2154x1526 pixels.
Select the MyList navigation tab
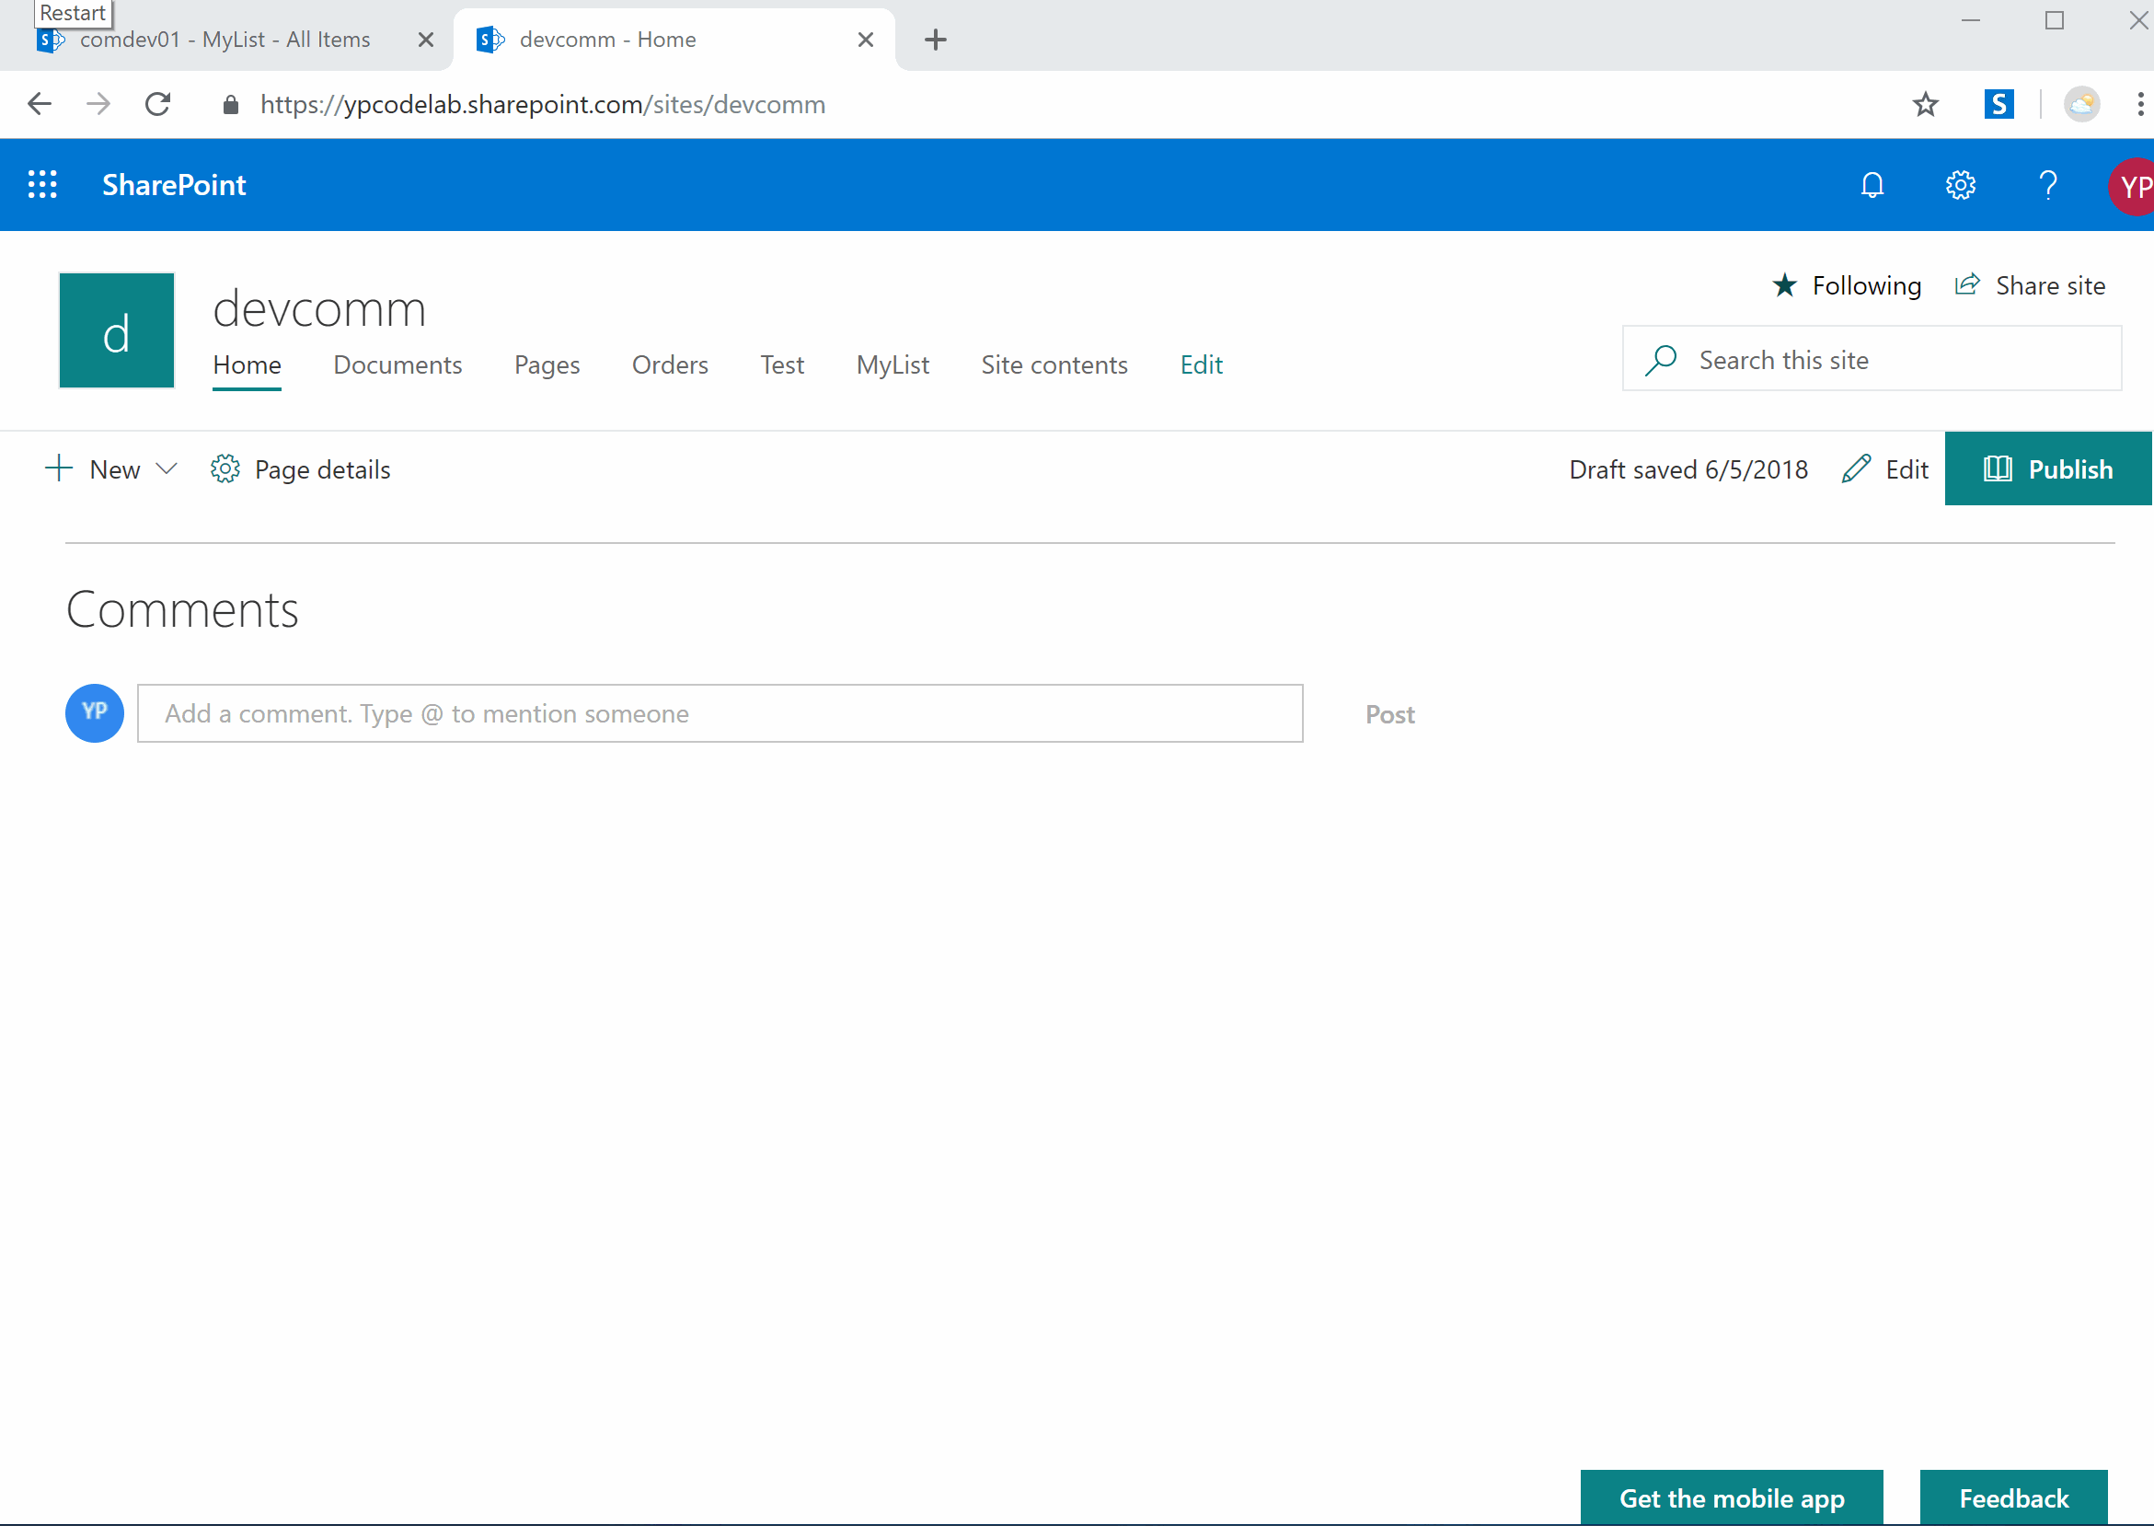(892, 365)
